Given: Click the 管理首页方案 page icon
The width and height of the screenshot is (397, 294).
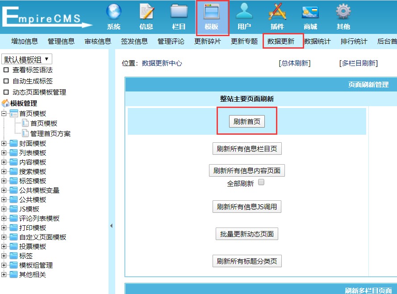Looking at the screenshot, I should 25,133.
